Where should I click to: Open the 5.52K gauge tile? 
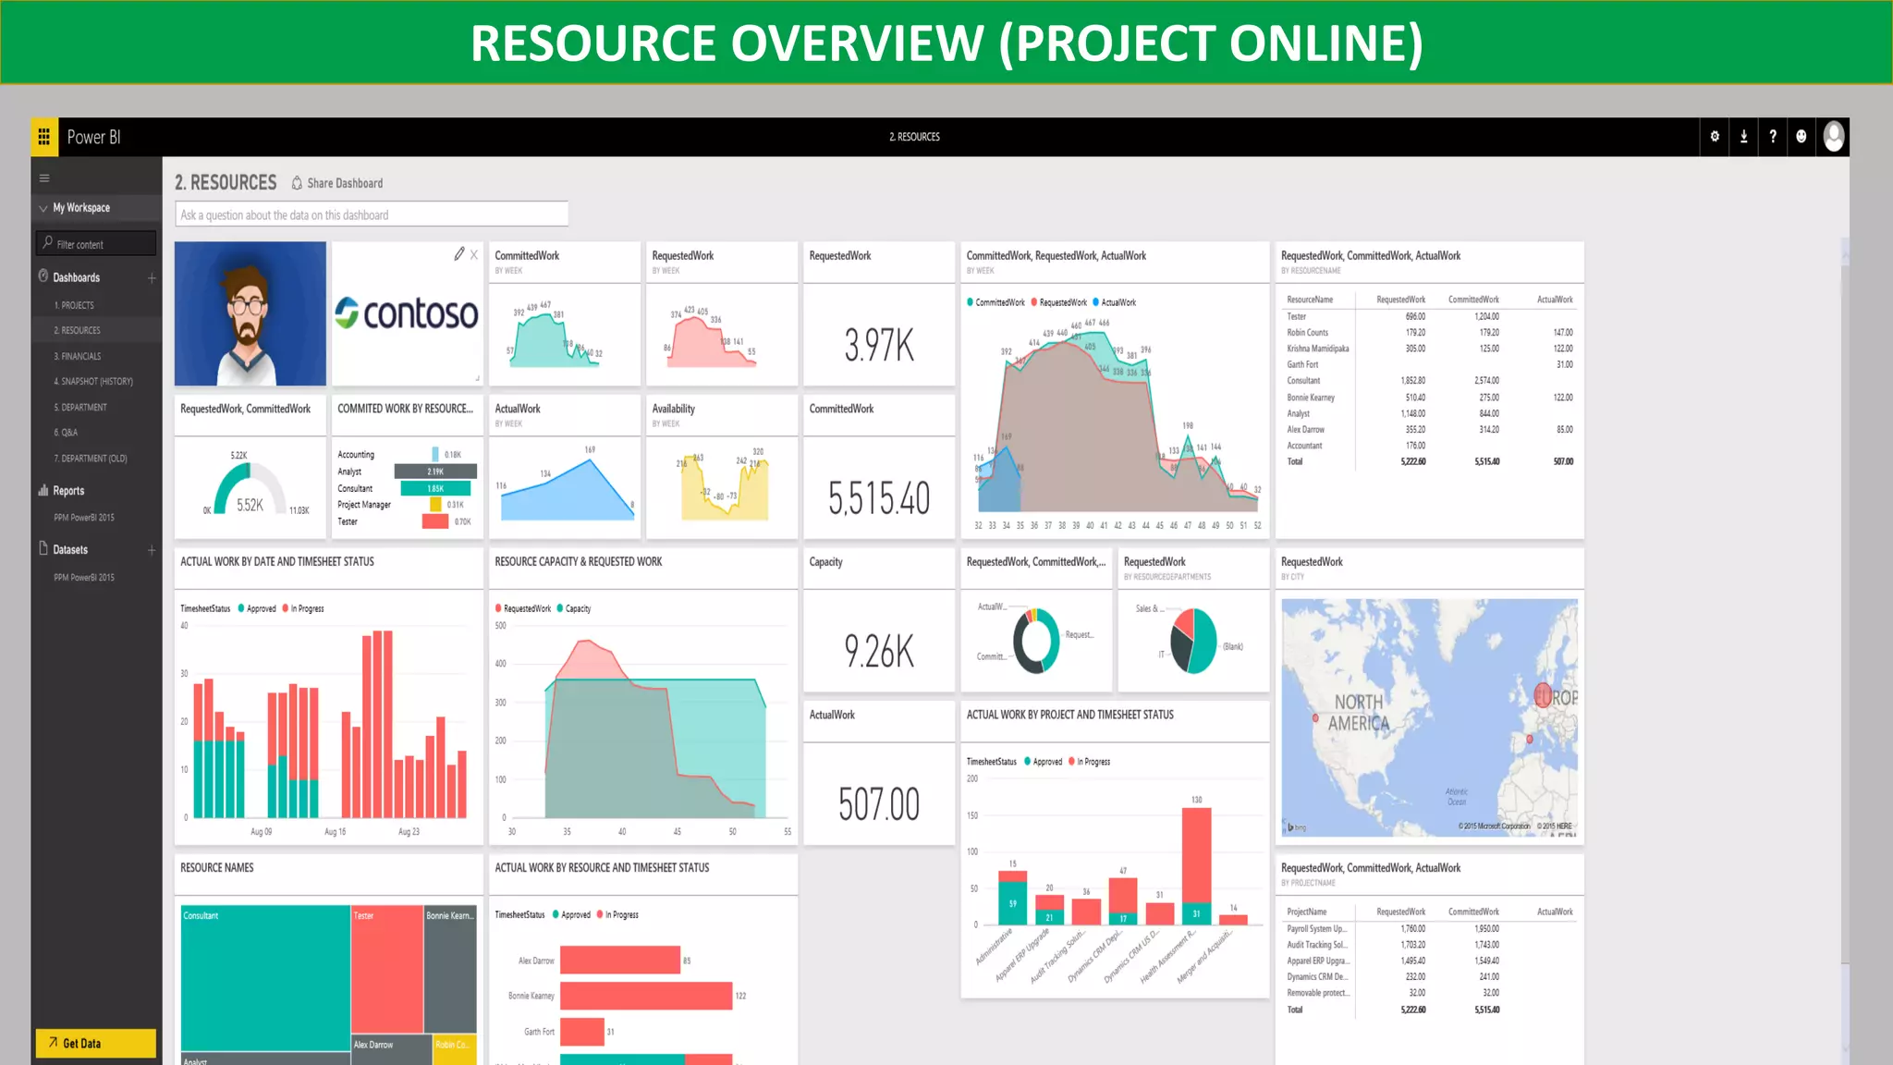coord(250,467)
